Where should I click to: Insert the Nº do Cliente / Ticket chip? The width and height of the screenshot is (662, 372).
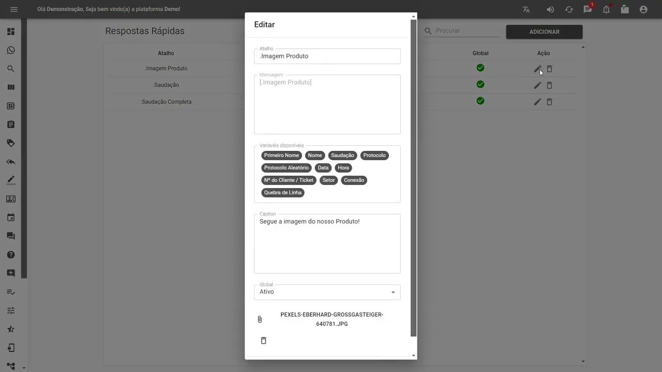[289, 180]
